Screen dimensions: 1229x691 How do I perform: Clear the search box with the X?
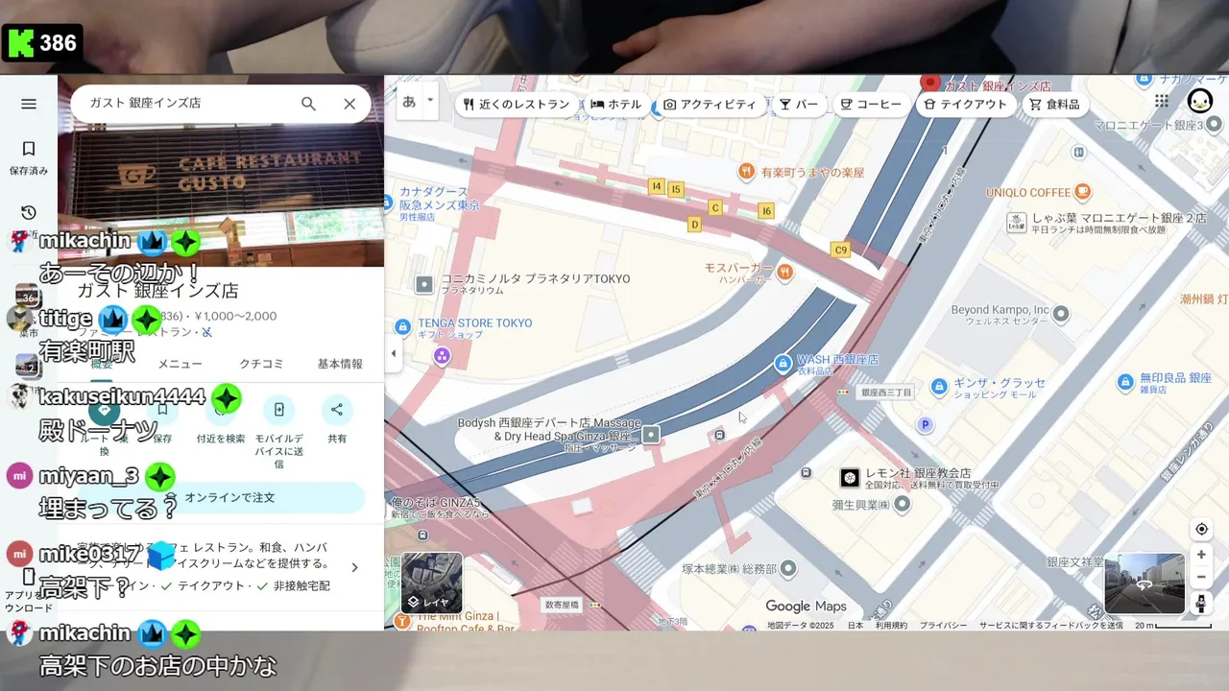click(349, 104)
